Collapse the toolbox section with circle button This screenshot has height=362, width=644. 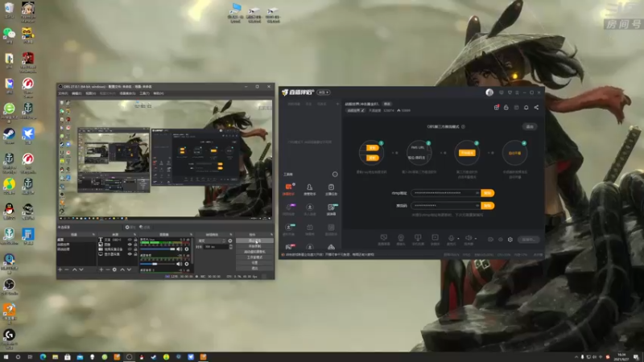point(335,175)
